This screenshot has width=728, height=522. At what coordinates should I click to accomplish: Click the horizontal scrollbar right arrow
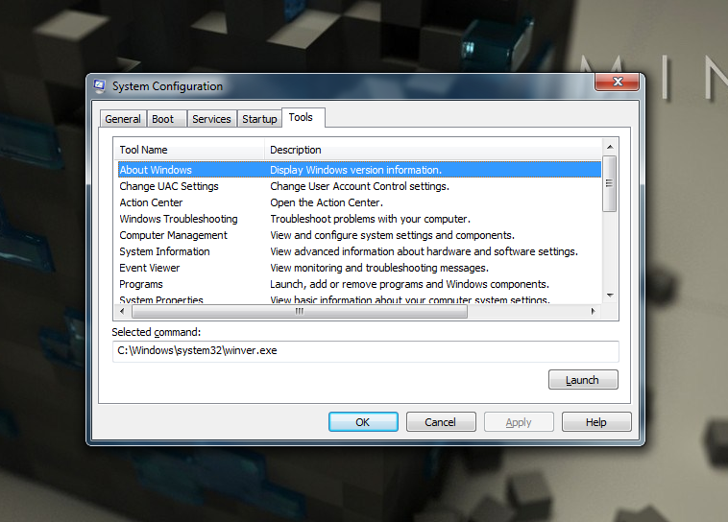click(x=593, y=311)
